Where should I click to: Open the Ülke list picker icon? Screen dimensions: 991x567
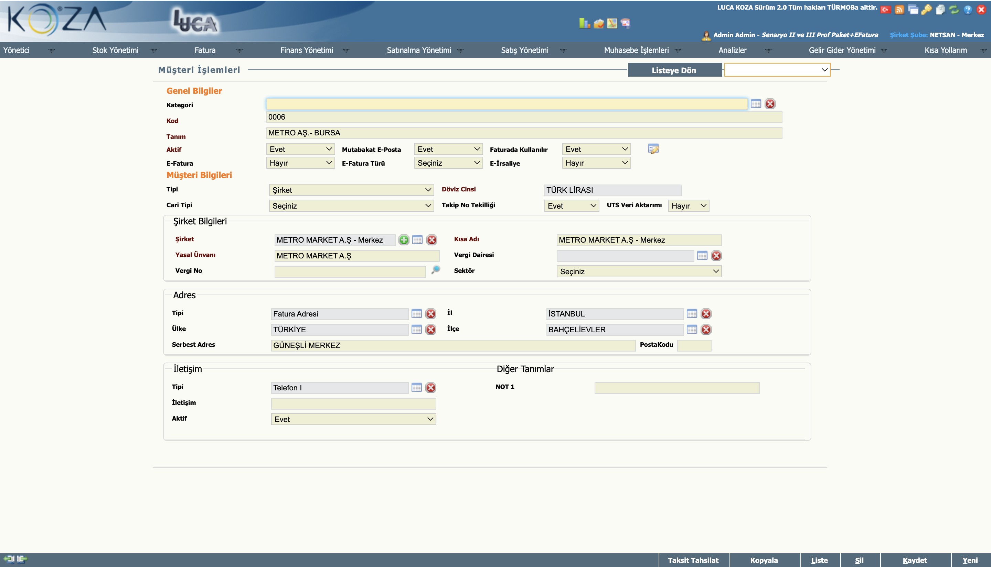point(417,330)
